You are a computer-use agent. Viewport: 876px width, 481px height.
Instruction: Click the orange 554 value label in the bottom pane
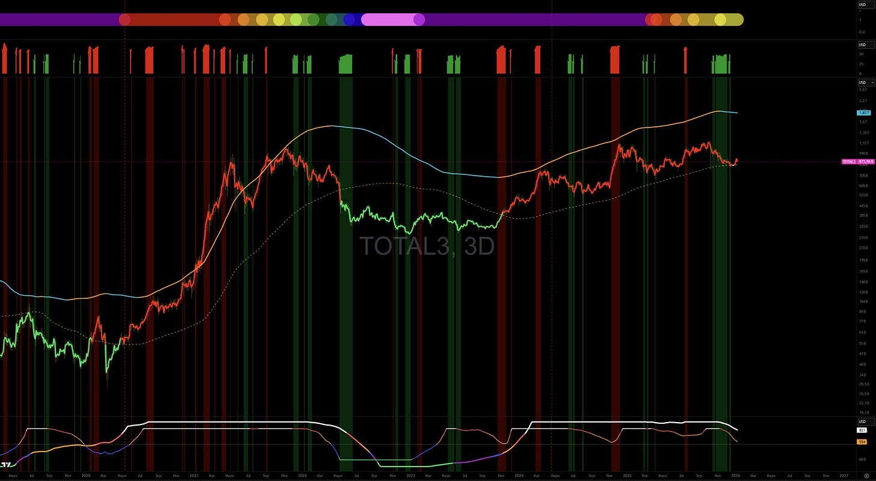click(x=862, y=442)
